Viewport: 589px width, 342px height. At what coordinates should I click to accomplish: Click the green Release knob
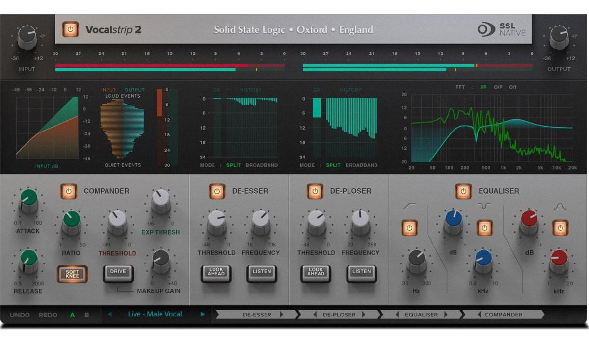28,260
